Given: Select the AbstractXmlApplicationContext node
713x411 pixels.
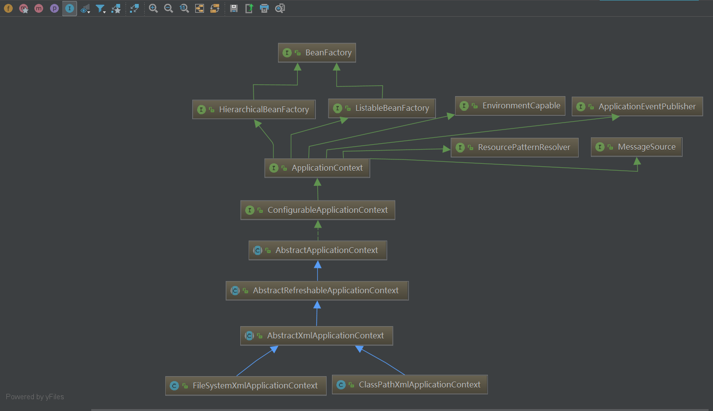Looking at the screenshot, I should pos(317,335).
